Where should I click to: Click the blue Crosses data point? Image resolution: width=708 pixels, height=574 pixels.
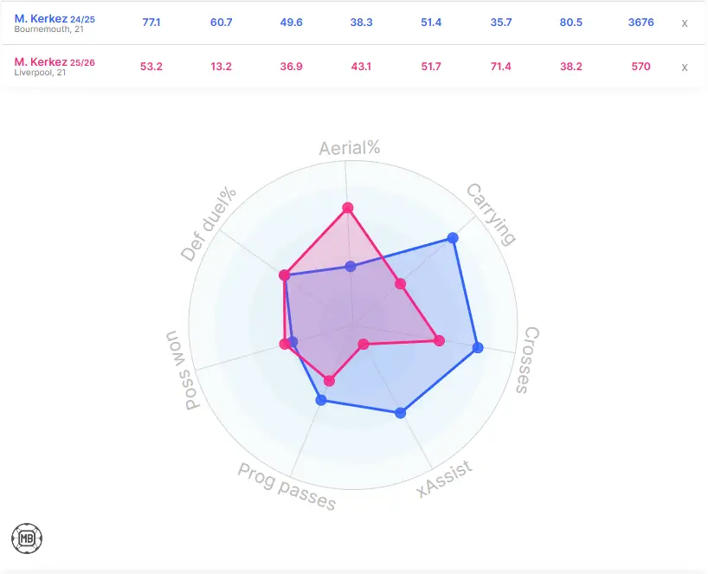coord(478,348)
